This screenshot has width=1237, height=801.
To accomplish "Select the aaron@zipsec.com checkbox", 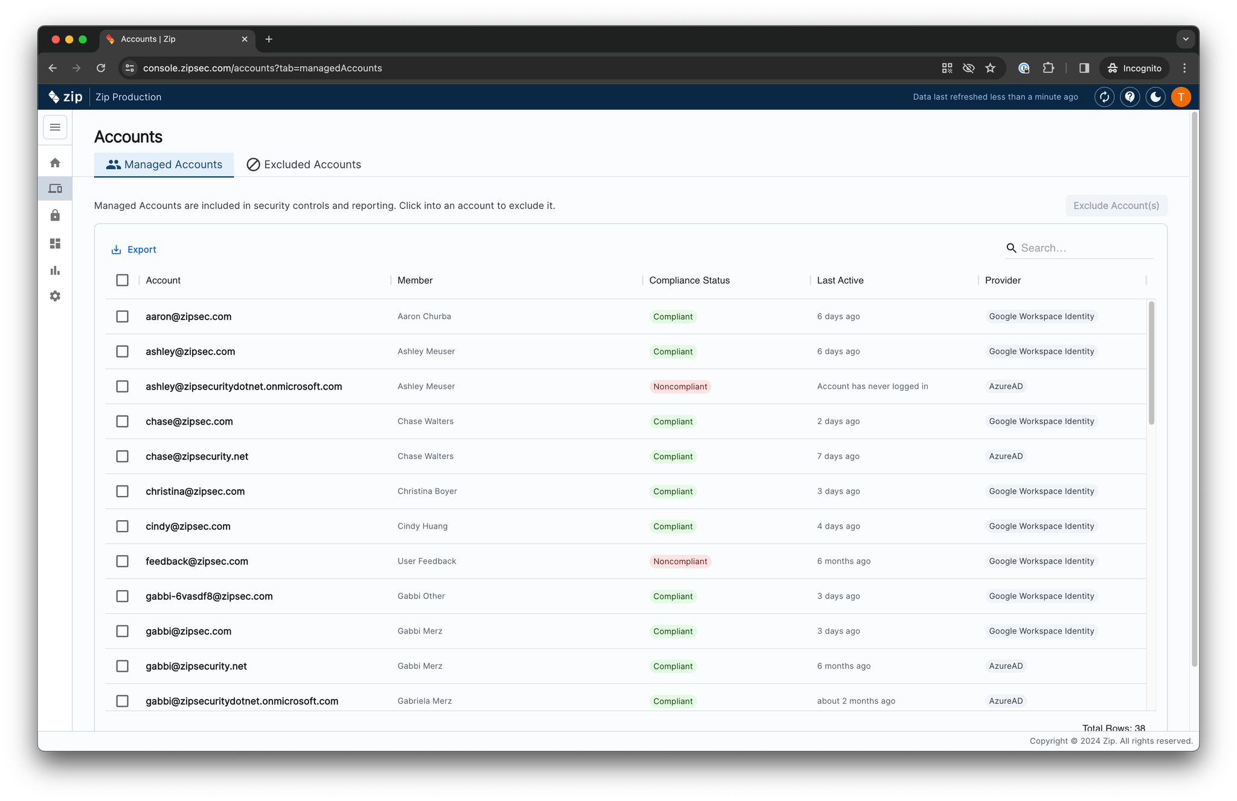I will coord(123,317).
